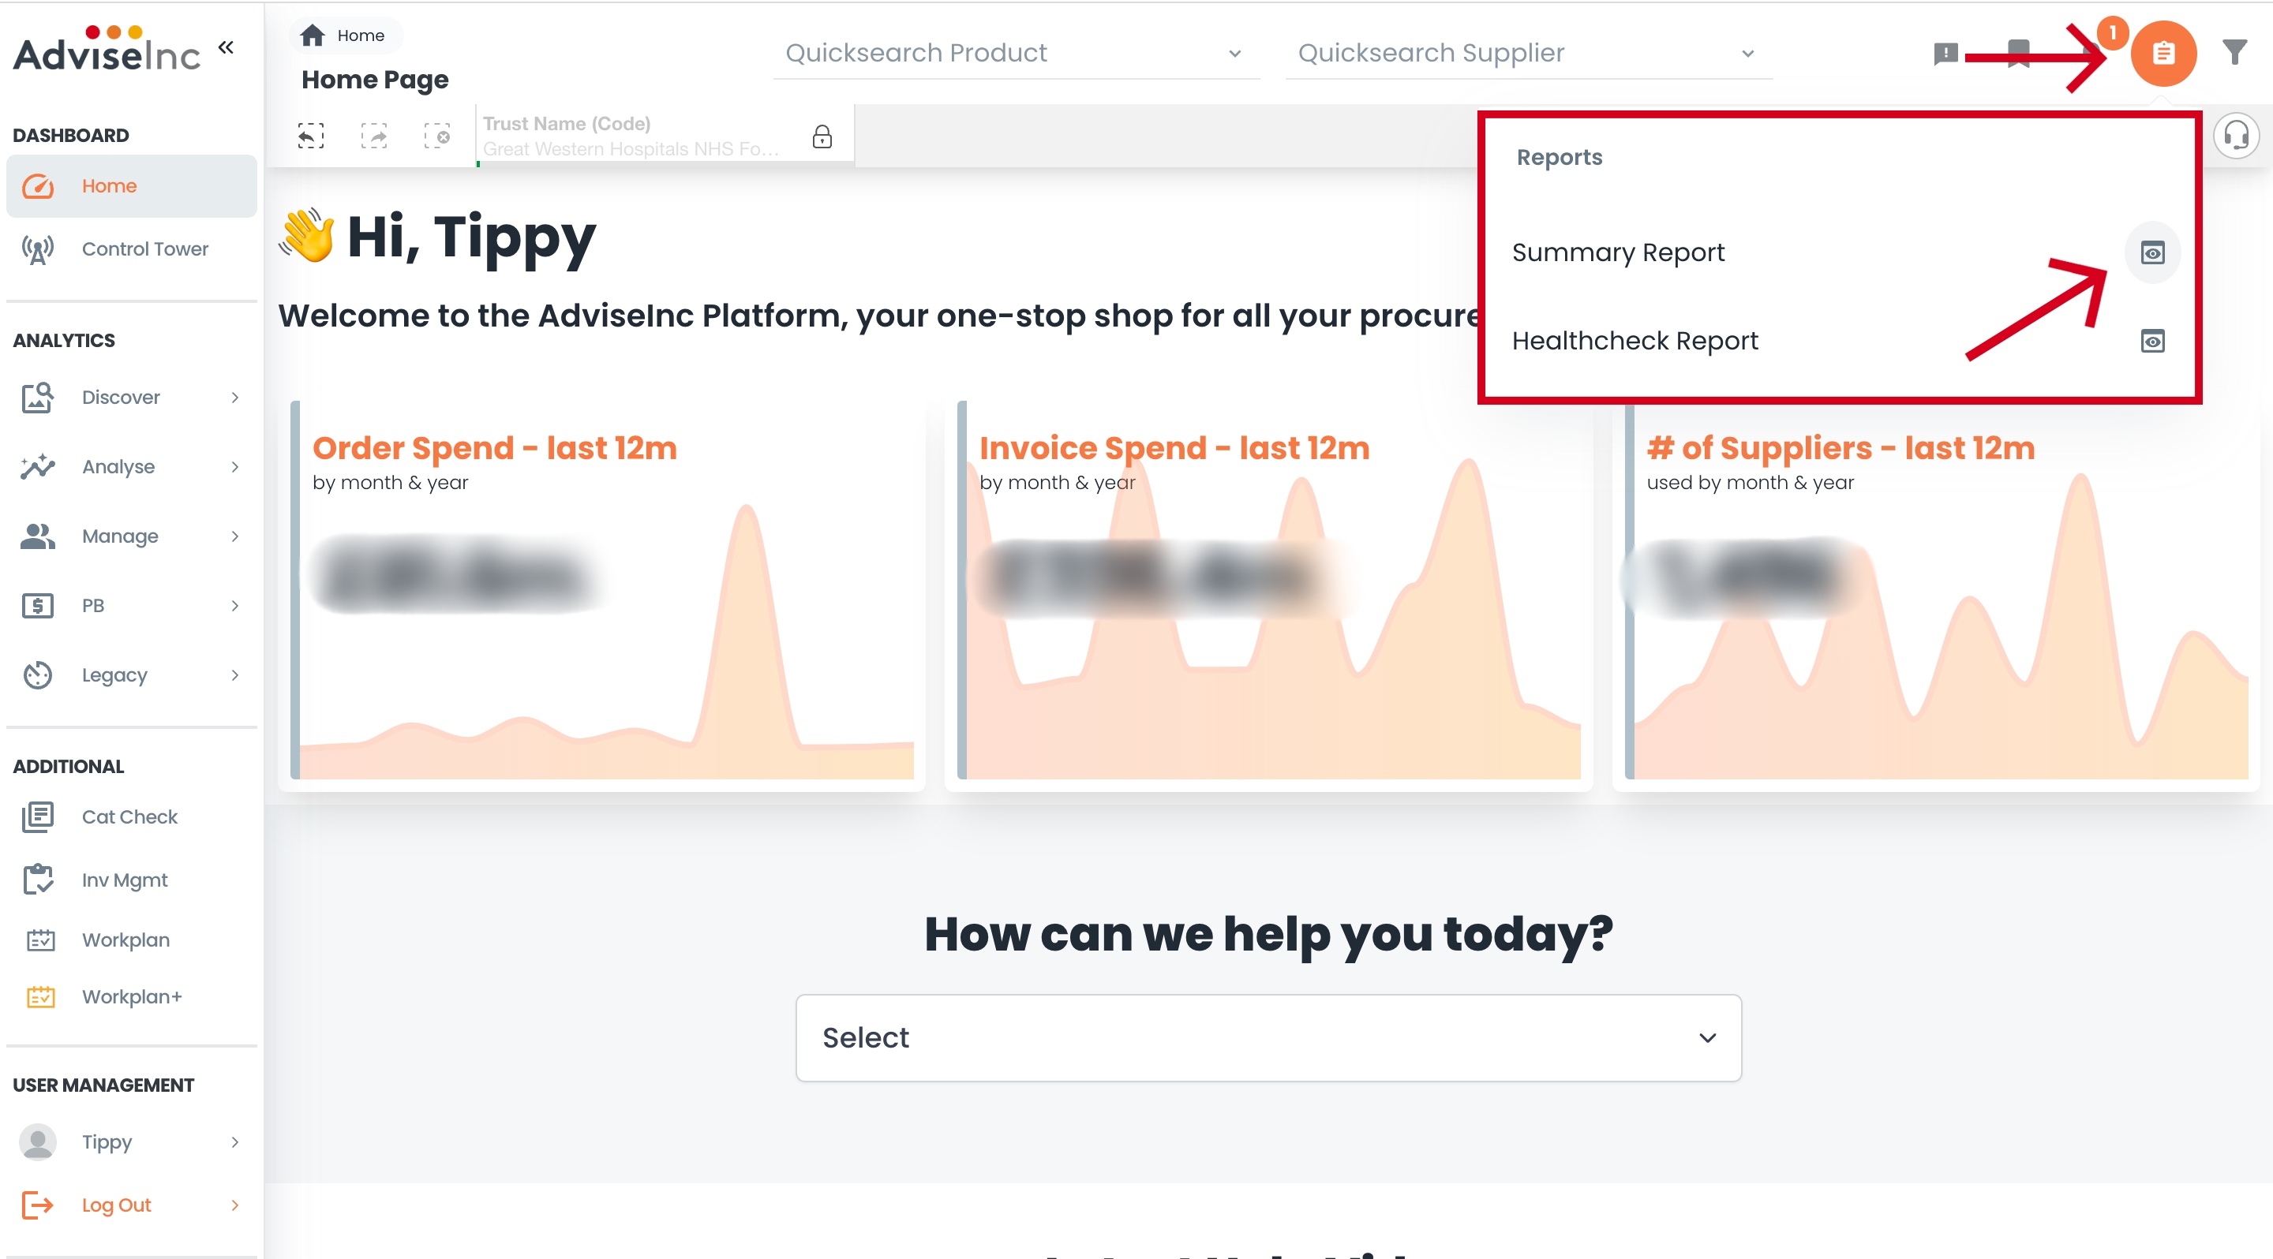Open the Quicksearch Product dropdown
2273x1259 pixels.
[1015, 54]
